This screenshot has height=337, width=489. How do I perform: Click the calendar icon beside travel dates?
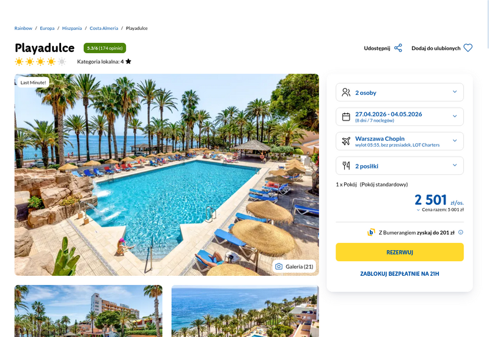pyautogui.click(x=346, y=117)
